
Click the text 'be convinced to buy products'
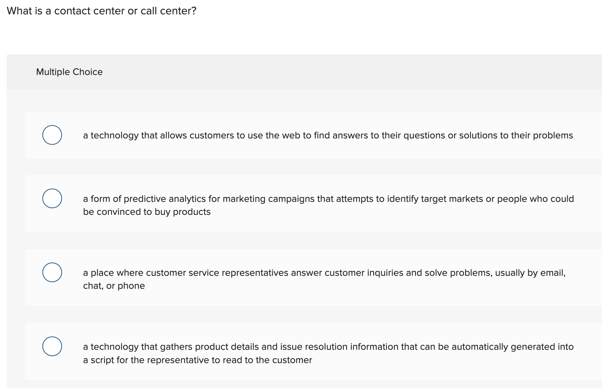click(x=146, y=212)
